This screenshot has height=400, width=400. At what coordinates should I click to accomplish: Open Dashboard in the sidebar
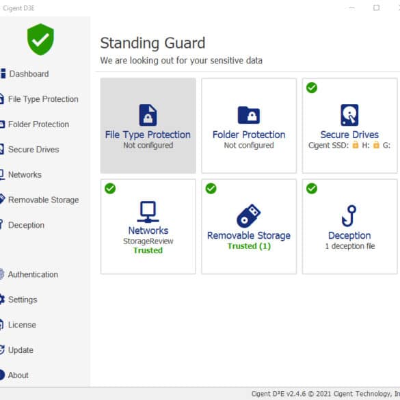coord(29,74)
